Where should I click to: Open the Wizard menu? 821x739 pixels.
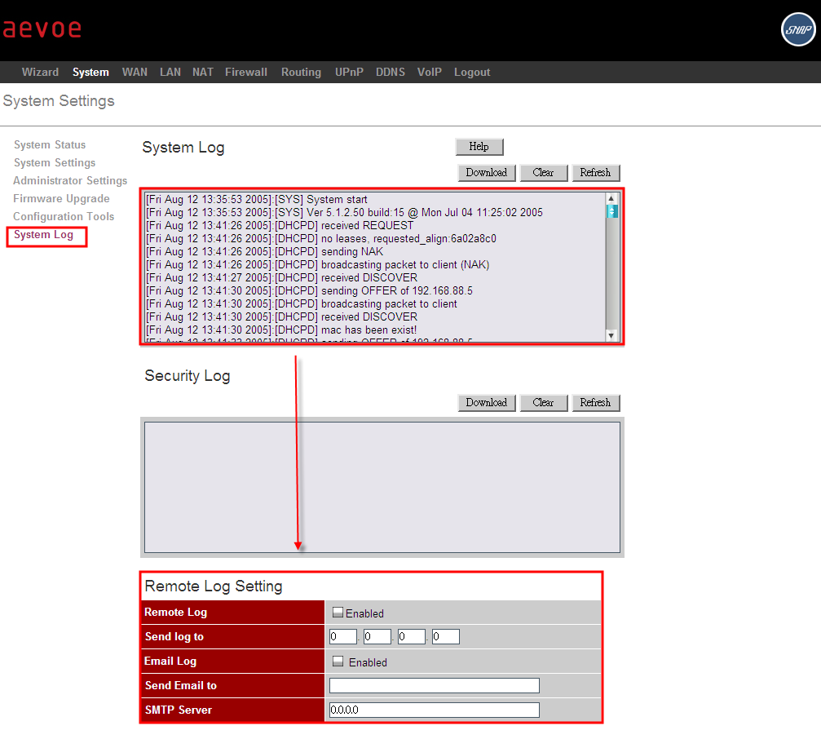point(40,72)
